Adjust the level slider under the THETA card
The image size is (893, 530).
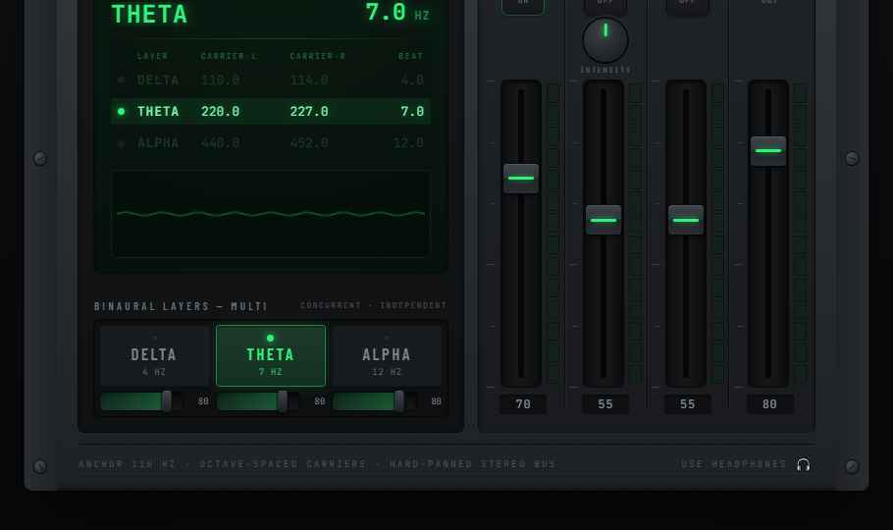coord(258,401)
